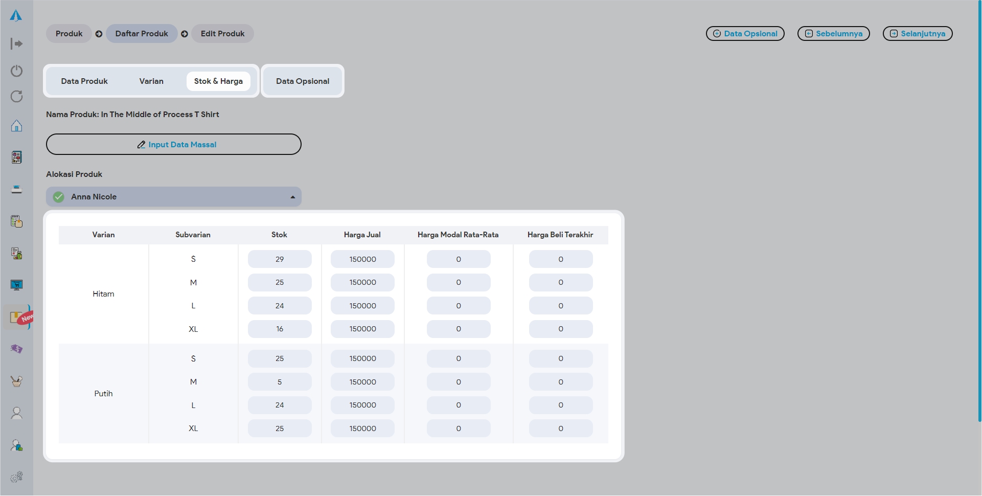Go to Daftar Produk in the breadcrumb
The width and height of the screenshot is (982, 496).
click(142, 34)
